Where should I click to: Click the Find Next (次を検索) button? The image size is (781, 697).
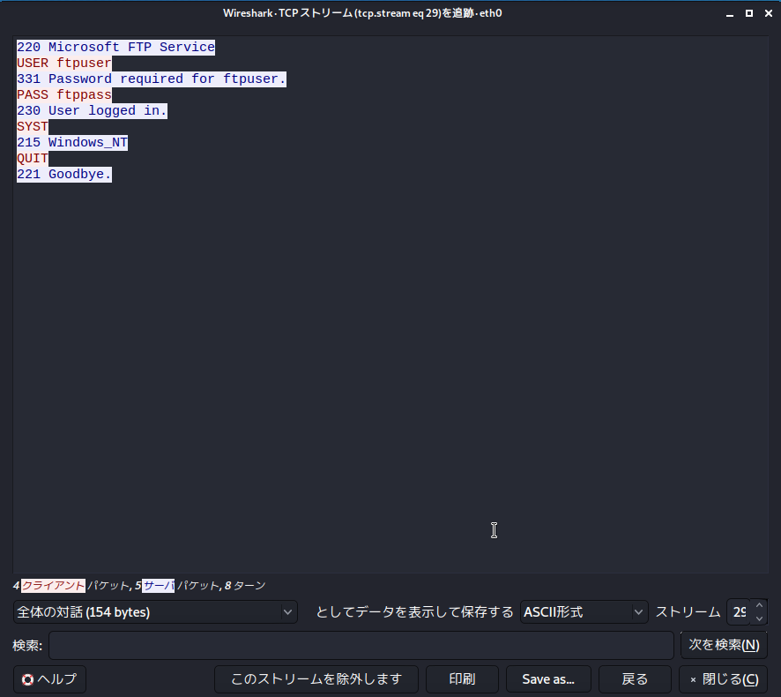click(724, 645)
